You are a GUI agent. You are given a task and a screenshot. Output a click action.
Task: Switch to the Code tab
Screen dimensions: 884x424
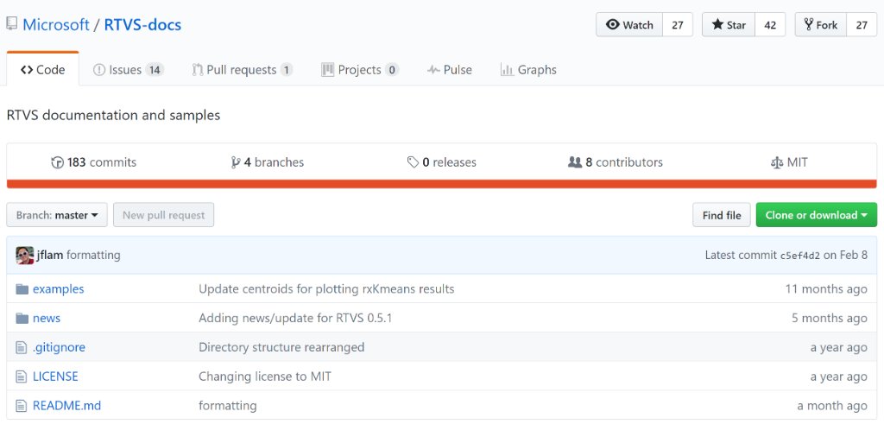click(43, 70)
